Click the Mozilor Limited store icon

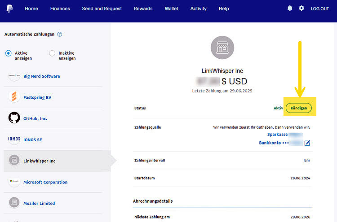click(14, 202)
